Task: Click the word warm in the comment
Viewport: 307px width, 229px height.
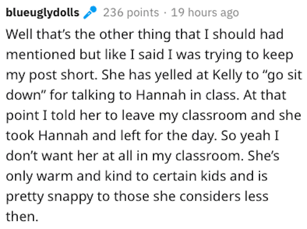Action: 54,176
